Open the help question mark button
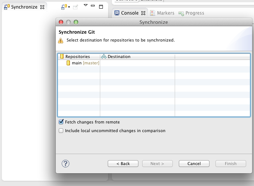This screenshot has height=186, width=254. (65, 164)
